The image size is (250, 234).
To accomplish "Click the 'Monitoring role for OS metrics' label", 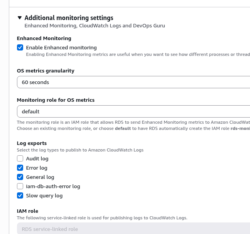I will [x=56, y=100].
